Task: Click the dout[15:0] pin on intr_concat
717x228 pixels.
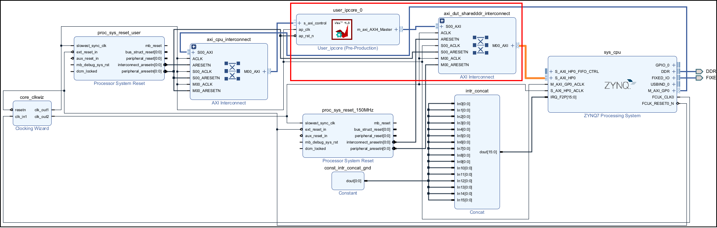Action: 488,152
